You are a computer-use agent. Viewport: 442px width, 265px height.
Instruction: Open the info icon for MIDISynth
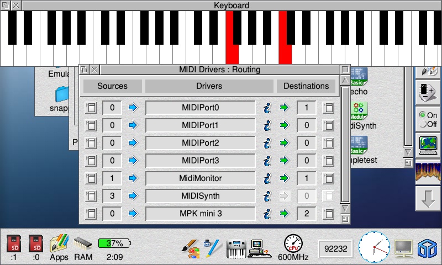[x=267, y=196]
